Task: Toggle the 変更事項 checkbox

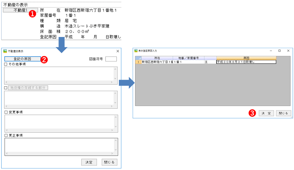Action: (6, 112)
